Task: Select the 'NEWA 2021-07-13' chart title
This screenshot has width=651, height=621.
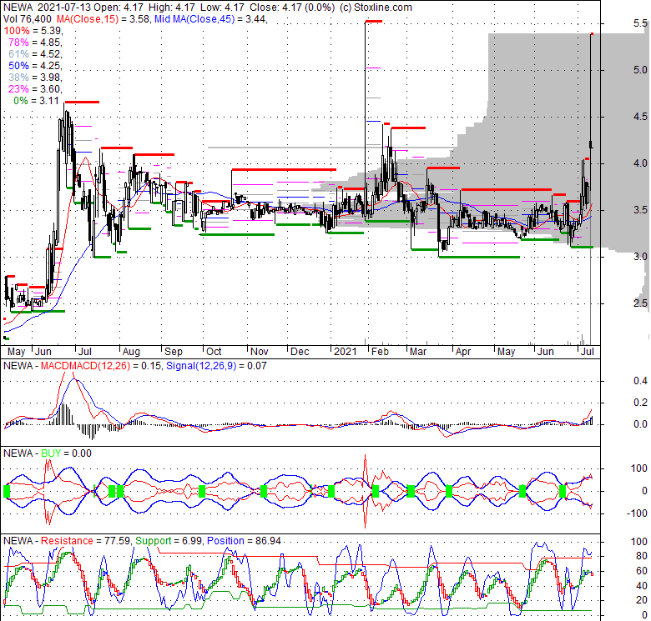Action: (48, 8)
